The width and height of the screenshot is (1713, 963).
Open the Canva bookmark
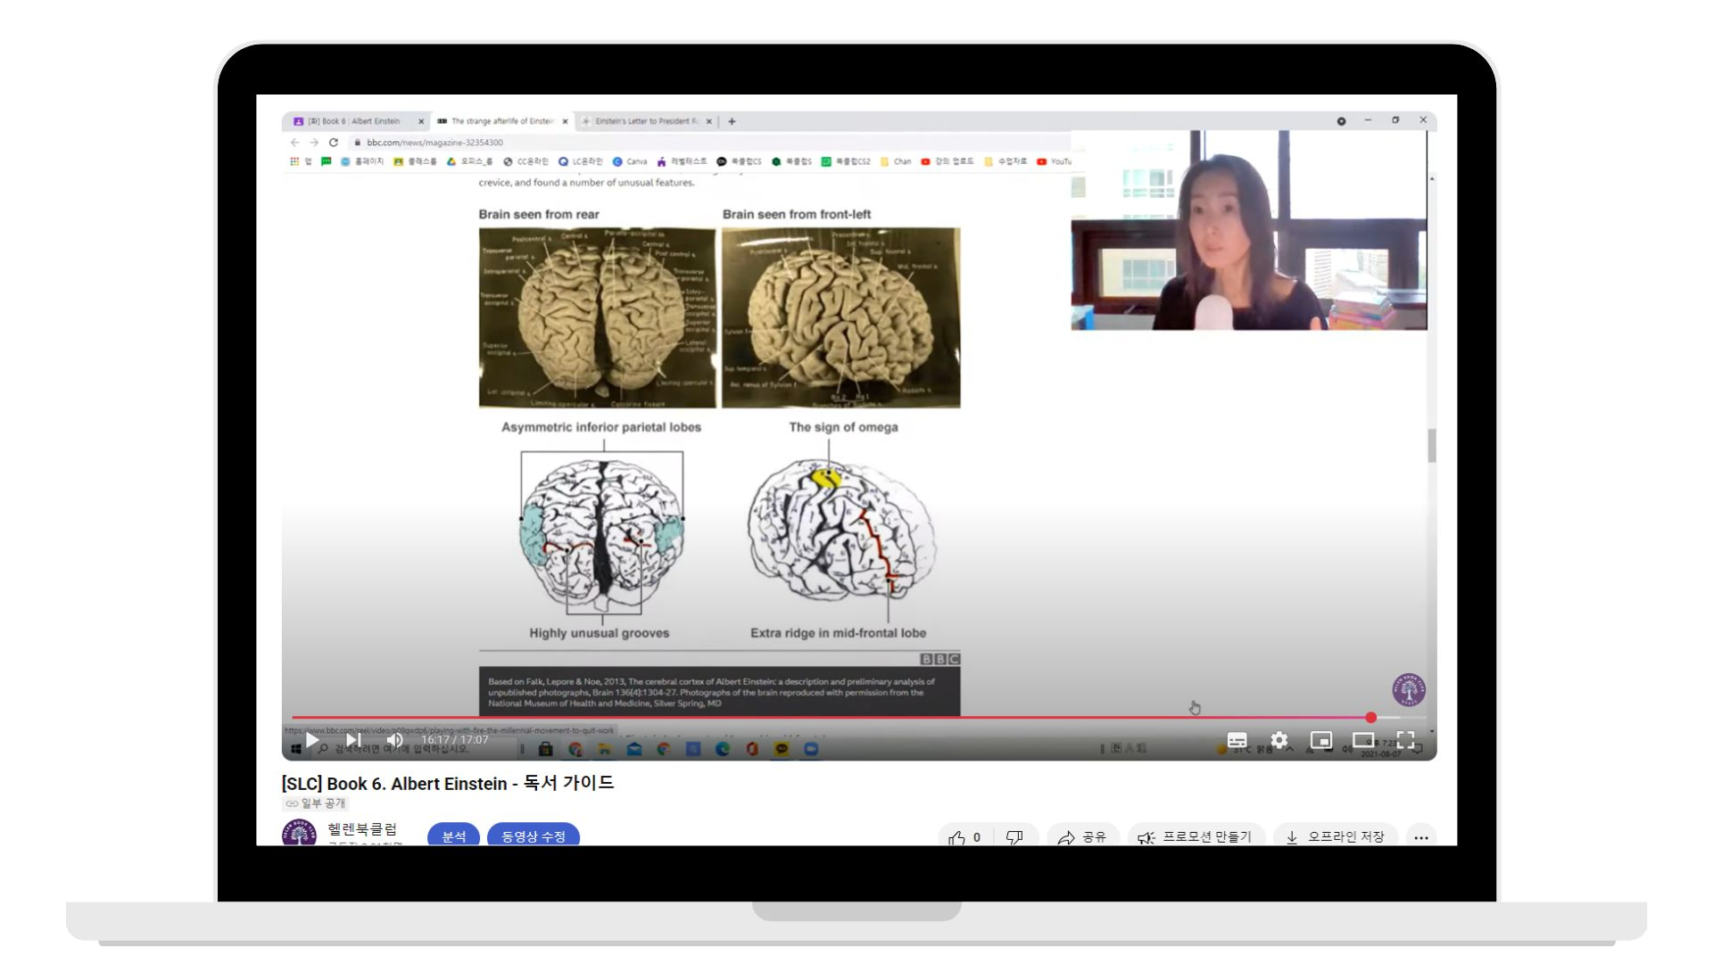tap(630, 161)
